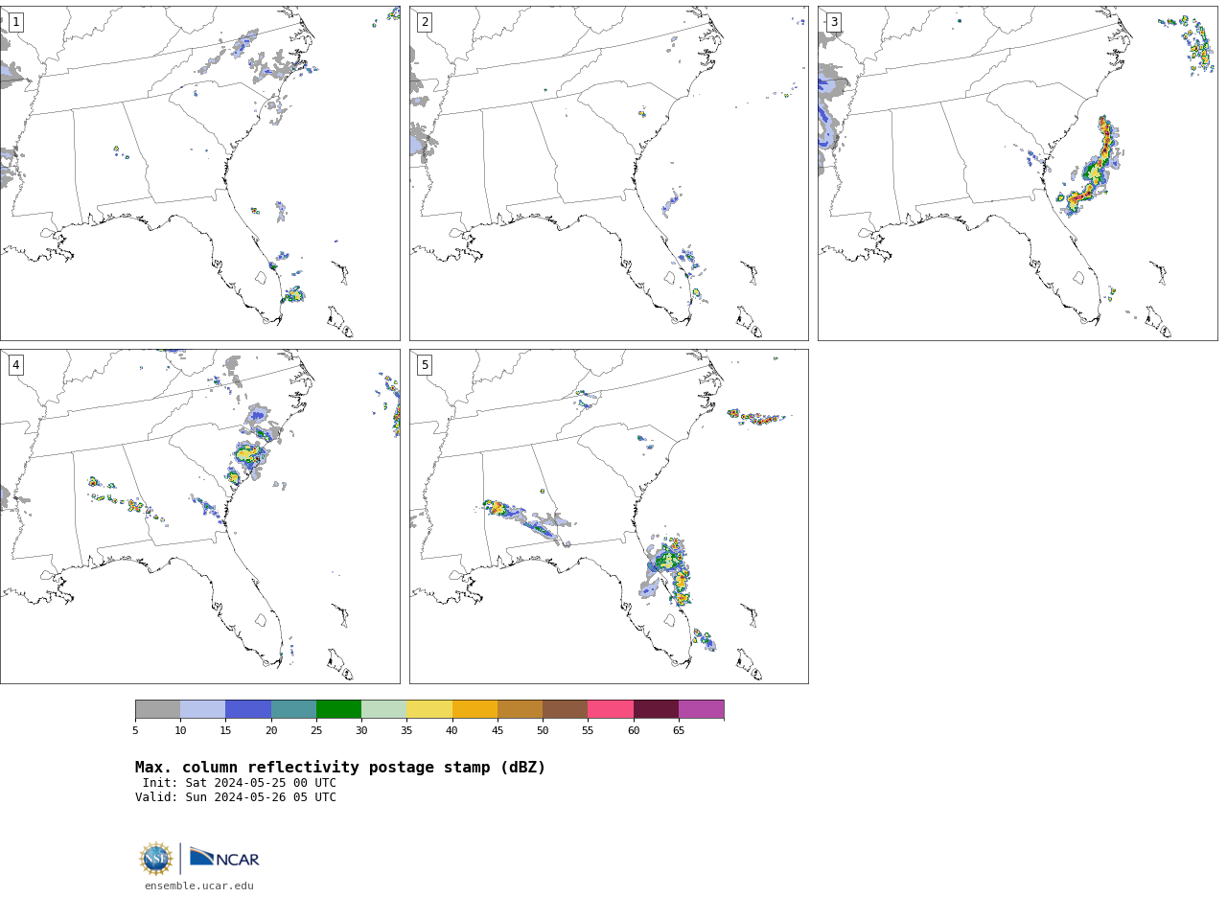Image resolution: width=1227 pixels, height=897 pixels.
Task: Click the NCAR logo
Action: (x=224, y=857)
